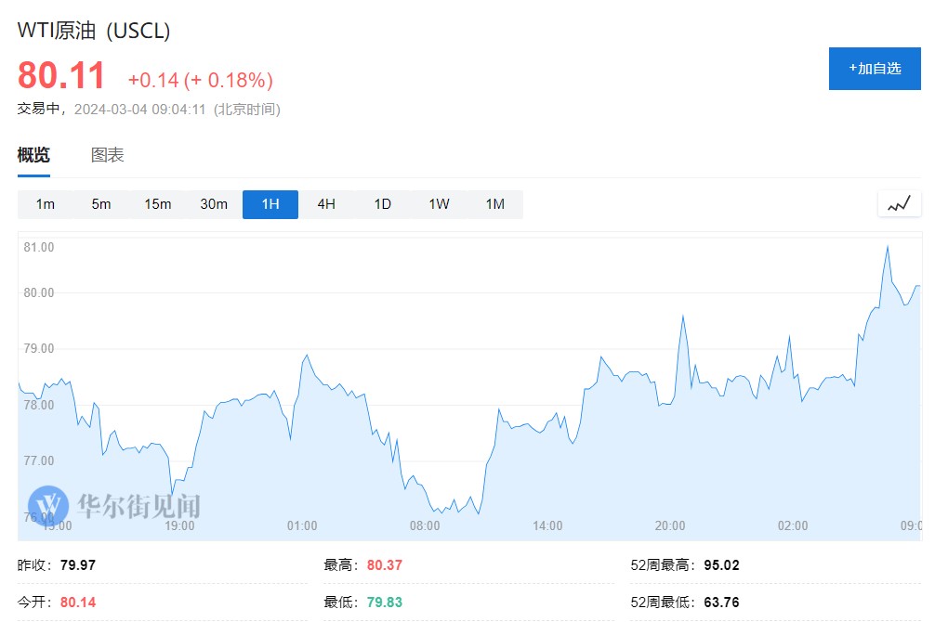The width and height of the screenshot is (935, 622).
Task: Click the line chart type icon
Action: (x=899, y=204)
